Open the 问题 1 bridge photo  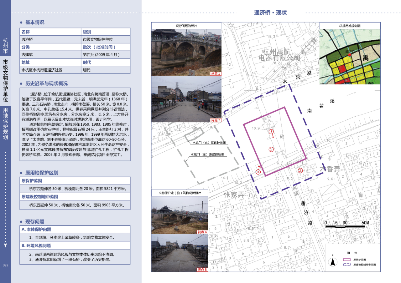pos(186,52)
